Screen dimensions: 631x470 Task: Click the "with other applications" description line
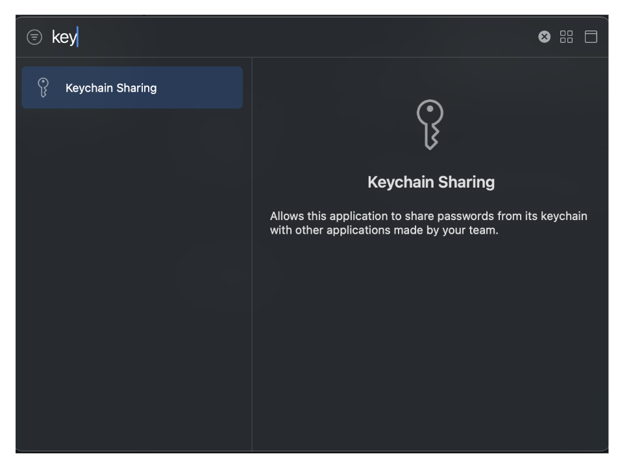point(384,230)
